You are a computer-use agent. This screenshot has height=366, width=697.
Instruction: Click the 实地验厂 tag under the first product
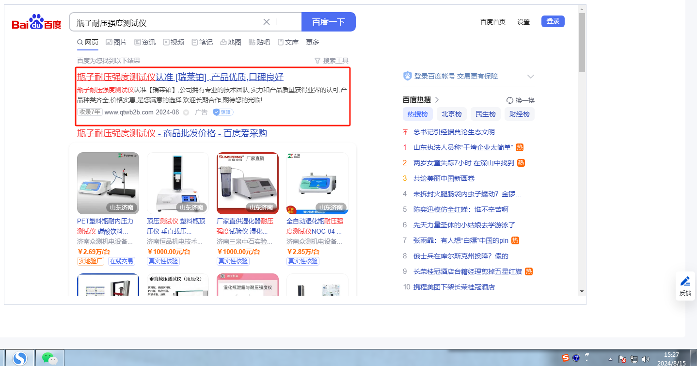(x=91, y=261)
